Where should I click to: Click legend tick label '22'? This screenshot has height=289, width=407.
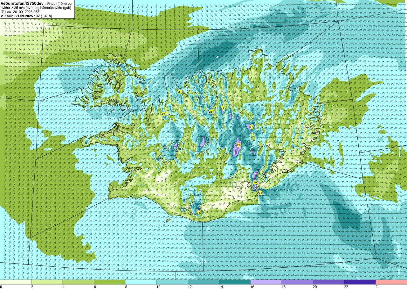tap(346, 287)
